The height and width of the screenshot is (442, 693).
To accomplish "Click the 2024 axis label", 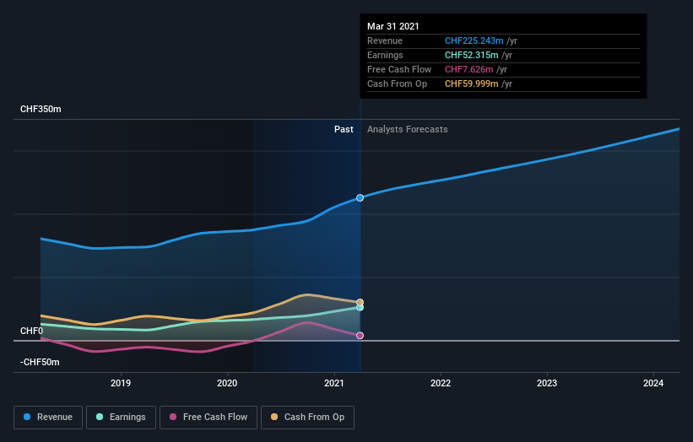I will point(653,383).
